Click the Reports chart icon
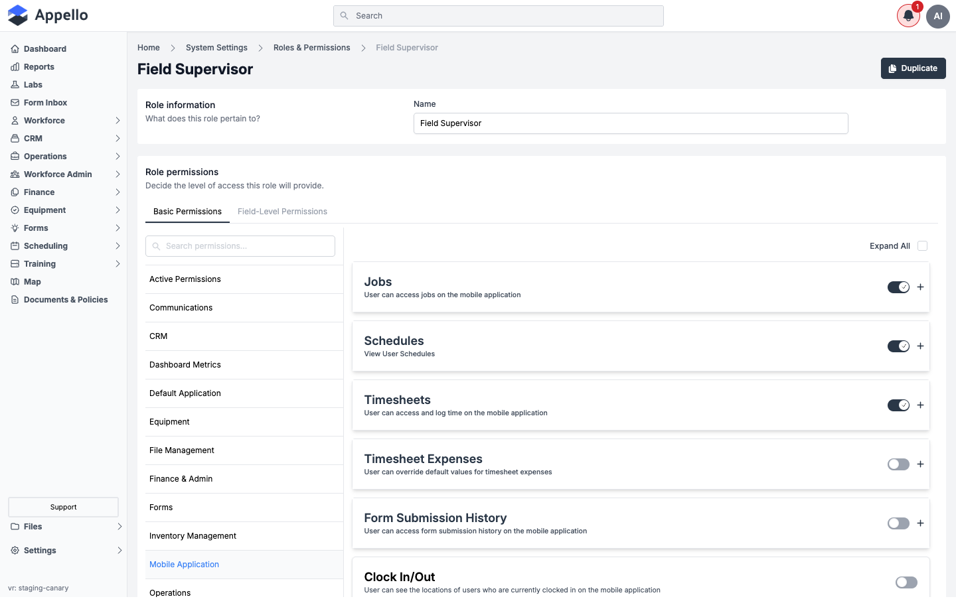The height and width of the screenshot is (609, 956). (15, 67)
